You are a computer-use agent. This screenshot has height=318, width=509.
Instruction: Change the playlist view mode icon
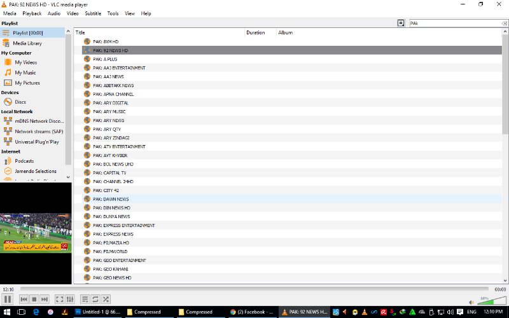pyautogui.click(x=401, y=23)
